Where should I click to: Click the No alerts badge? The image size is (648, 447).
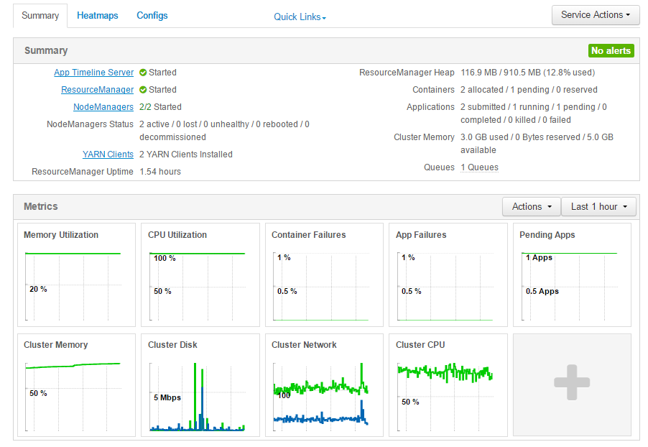click(612, 50)
